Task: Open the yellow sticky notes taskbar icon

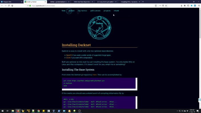Action: [44, 111]
